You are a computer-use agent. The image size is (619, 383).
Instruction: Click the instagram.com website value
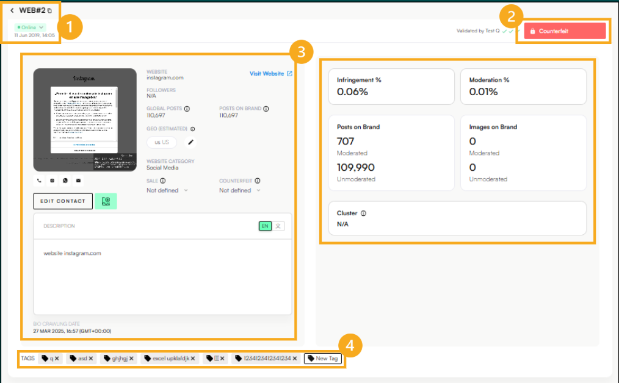tap(165, 77)
